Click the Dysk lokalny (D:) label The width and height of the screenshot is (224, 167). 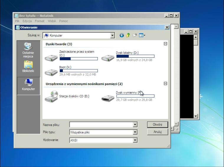point(127,53)
